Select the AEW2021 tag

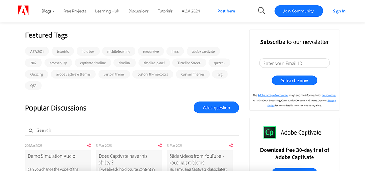coord(37,52)
